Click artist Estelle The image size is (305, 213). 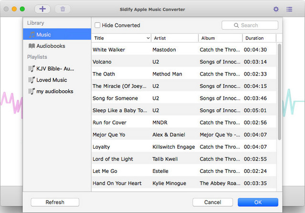160,171
